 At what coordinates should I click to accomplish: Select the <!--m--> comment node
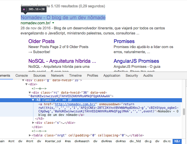coord(39,89)
